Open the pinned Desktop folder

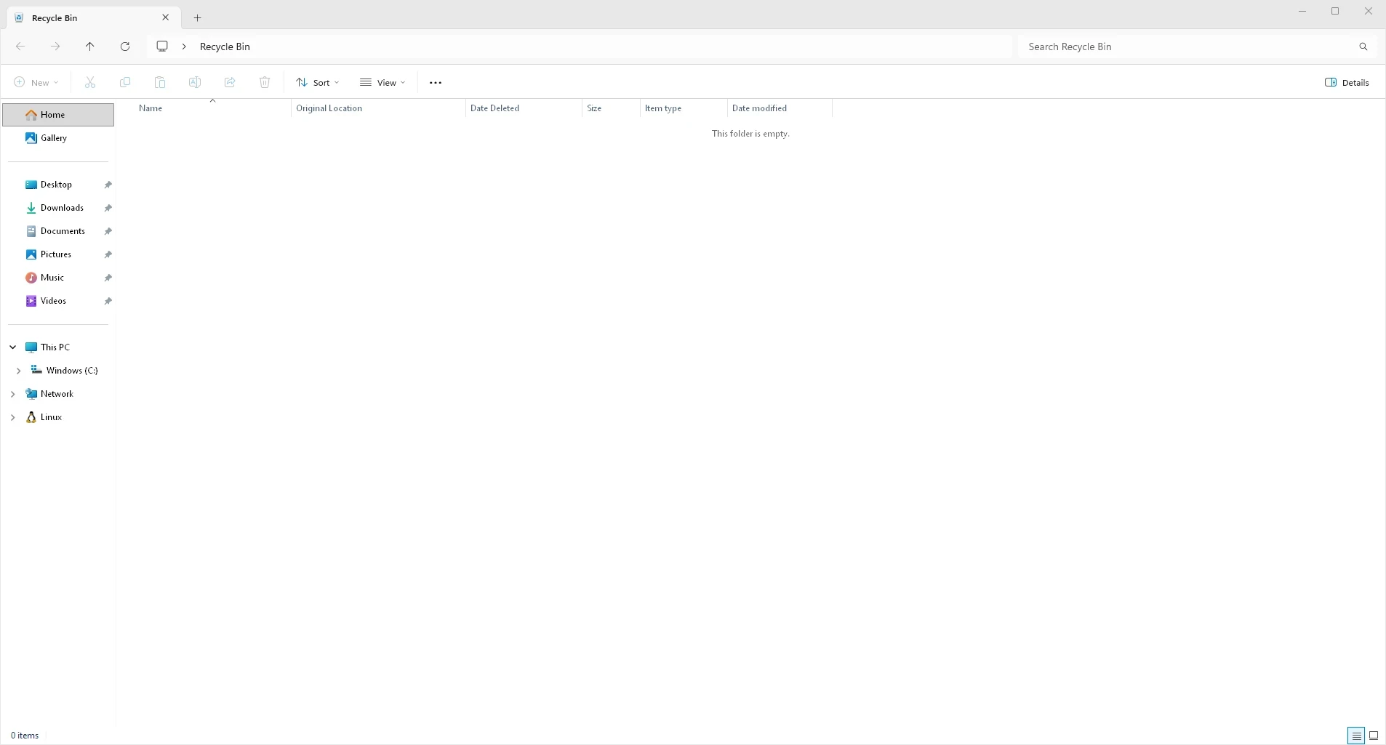58,185
